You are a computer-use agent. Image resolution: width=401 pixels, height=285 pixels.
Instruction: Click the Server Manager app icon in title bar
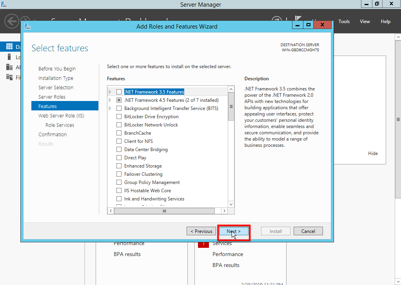pyautogui.click(x=4, y=4)
